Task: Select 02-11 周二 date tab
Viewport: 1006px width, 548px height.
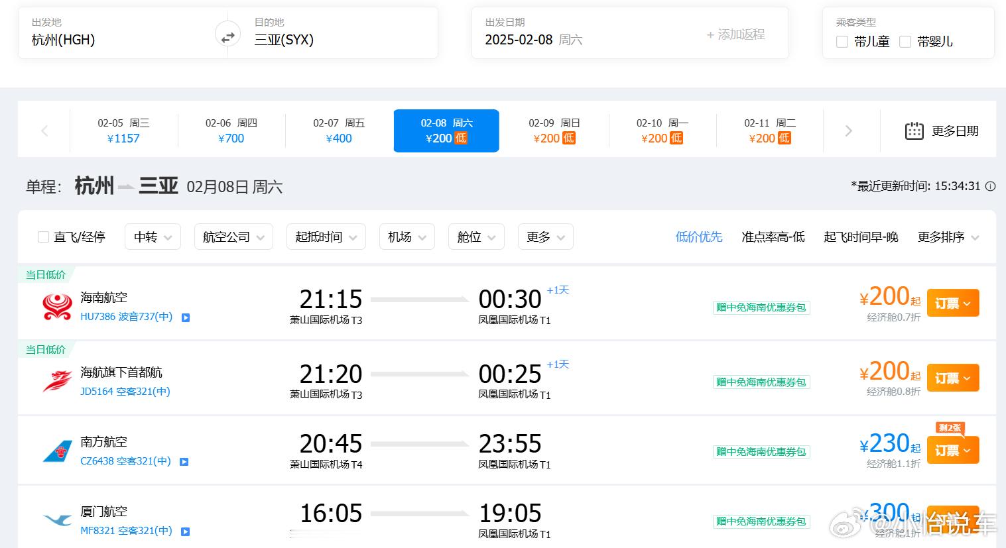Action: click(770, 131)
